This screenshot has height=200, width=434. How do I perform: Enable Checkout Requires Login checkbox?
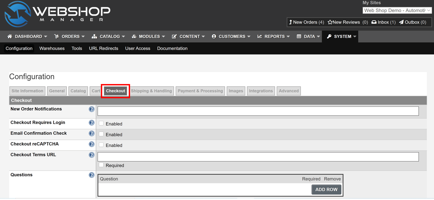[x=101, y=123]
